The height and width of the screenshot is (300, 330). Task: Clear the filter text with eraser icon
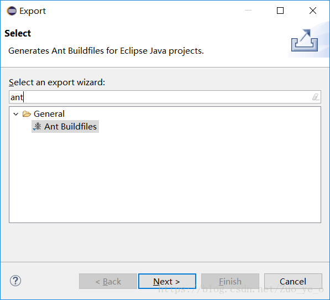(x=316, y=97)
